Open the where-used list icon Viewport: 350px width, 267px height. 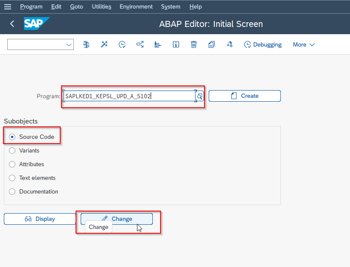tap(140, 44)
